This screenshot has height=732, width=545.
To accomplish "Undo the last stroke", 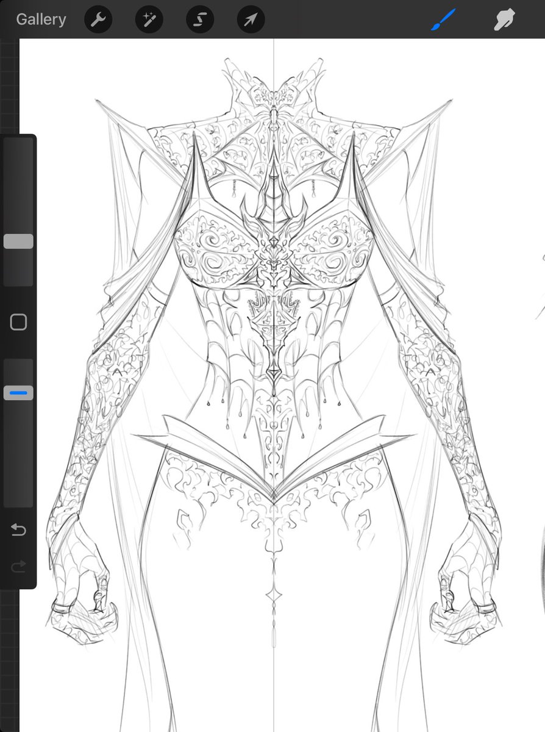I will click(x=18, y=530).
